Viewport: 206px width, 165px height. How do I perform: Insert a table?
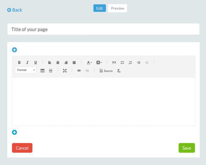click(42, 71)
